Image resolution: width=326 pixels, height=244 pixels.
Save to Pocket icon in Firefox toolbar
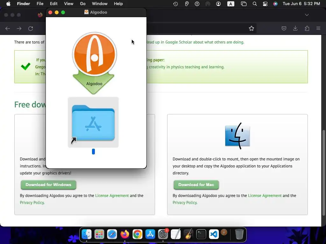click(284, 28)
